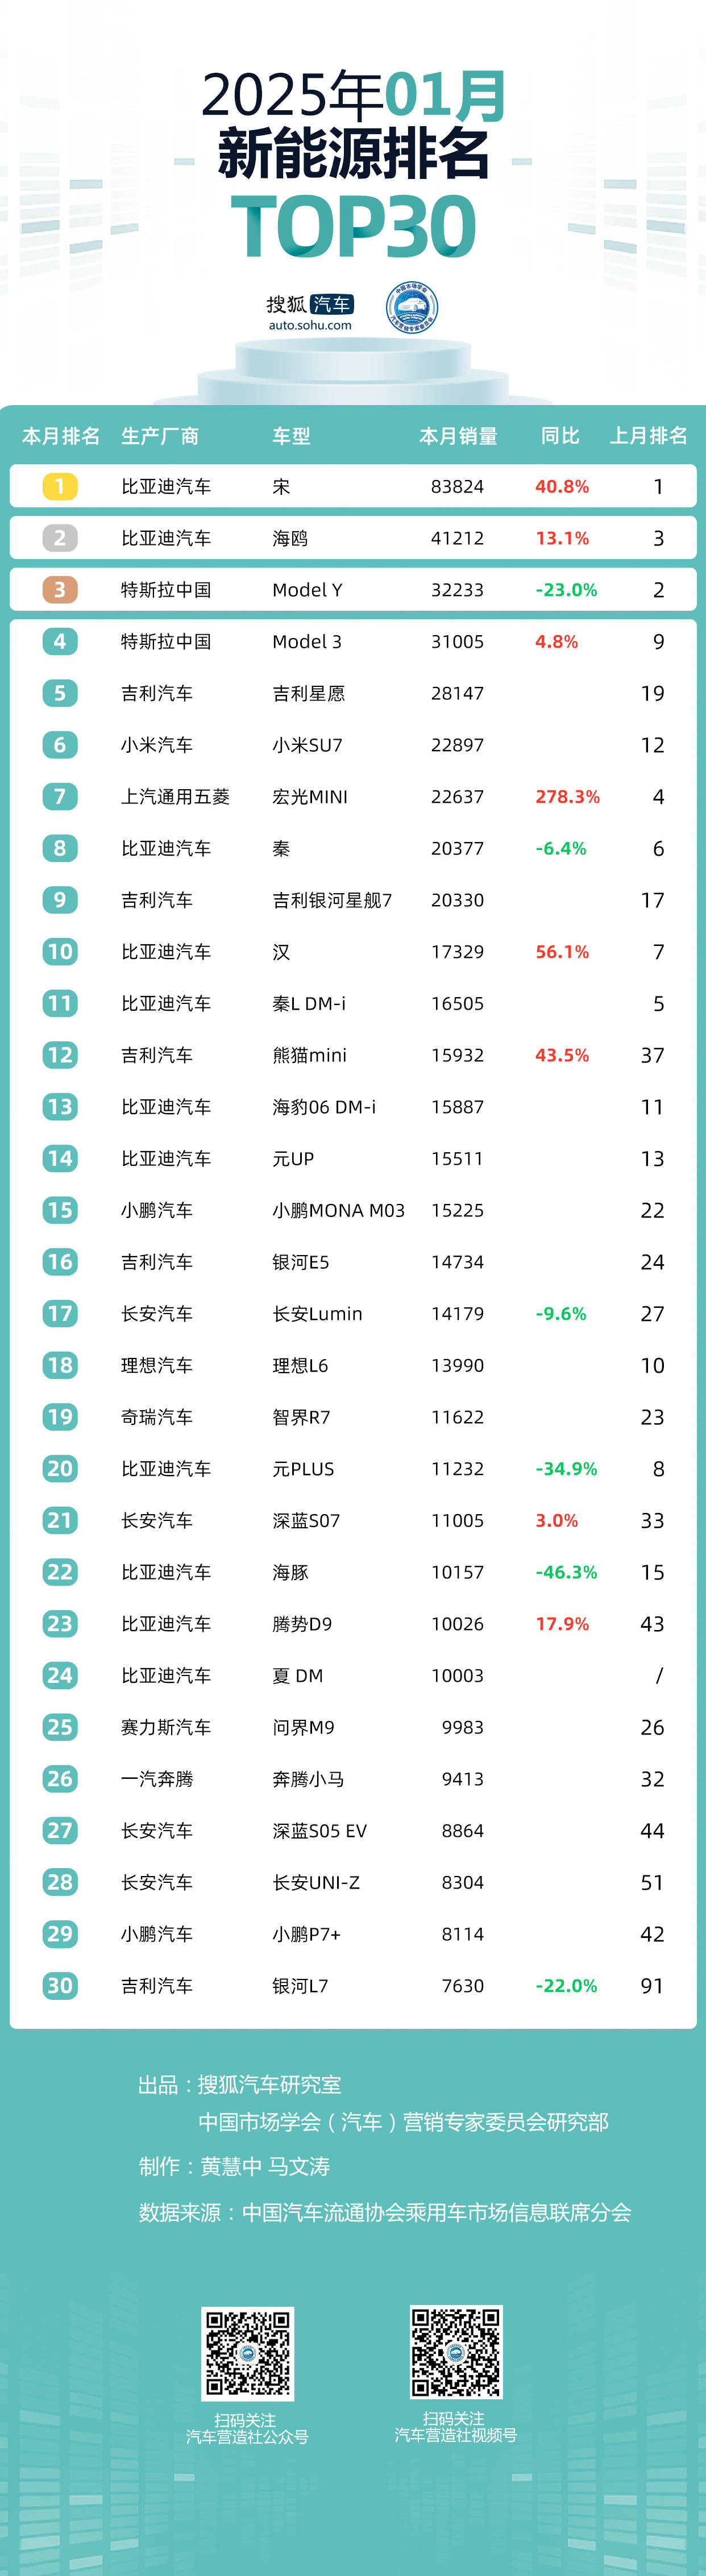The width and height of the screenshot is (706, 2576).
Task: Click the 数据来源 source line
Action: pos(385,2212)
